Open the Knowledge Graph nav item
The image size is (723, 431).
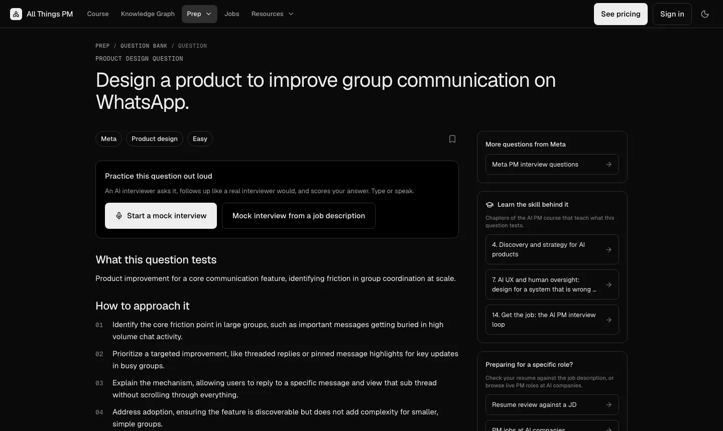(x=148, y=14)
